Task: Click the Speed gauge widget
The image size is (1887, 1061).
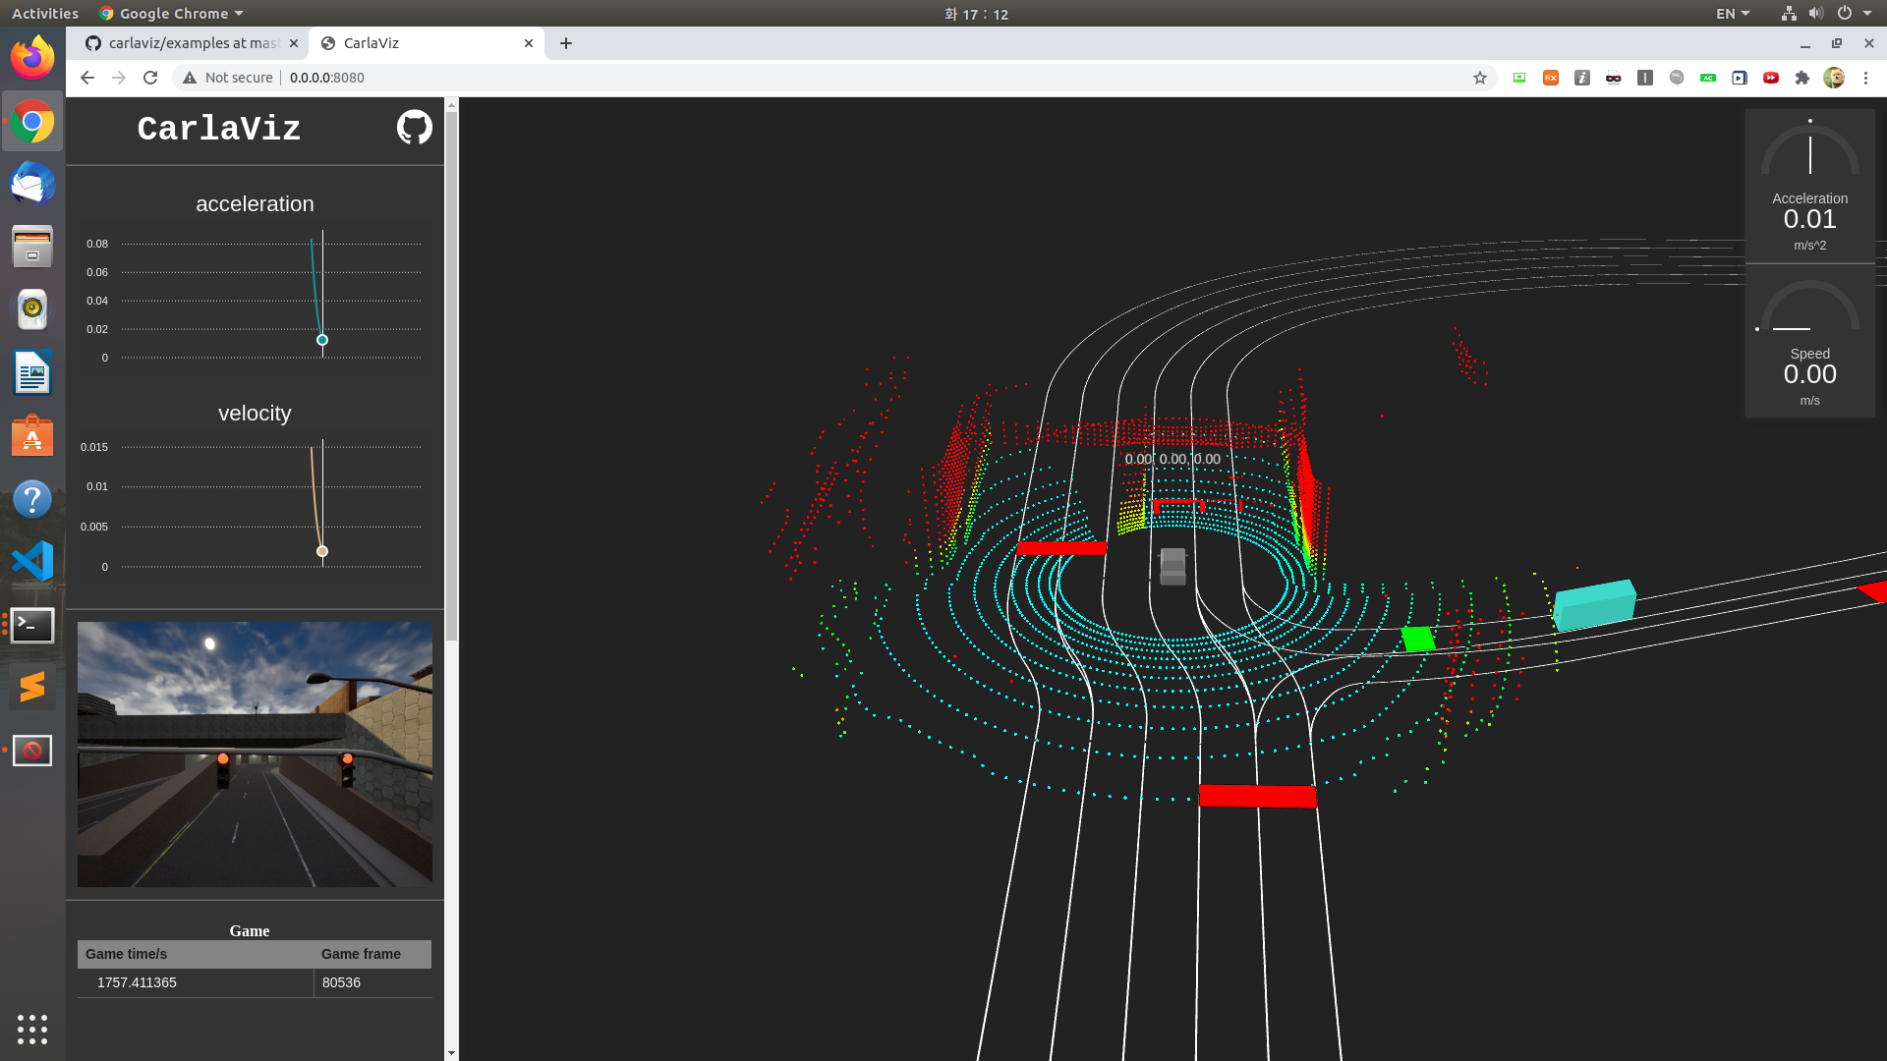Action: (1809, 341)
